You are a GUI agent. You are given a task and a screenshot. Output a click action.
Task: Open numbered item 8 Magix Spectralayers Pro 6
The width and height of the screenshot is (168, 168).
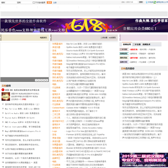point(23,131)
